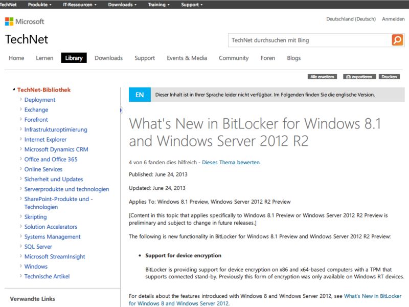Change region via Deutschland (Deutsch) link
This screenshot has height=307, width=409.
tap(351, 19)
